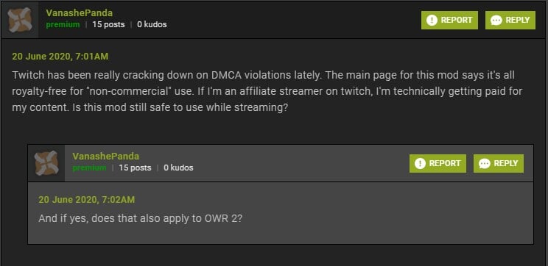
Task: Click the REPORT text on the top post
Action: pyautogui.click(x=457, y=21)
